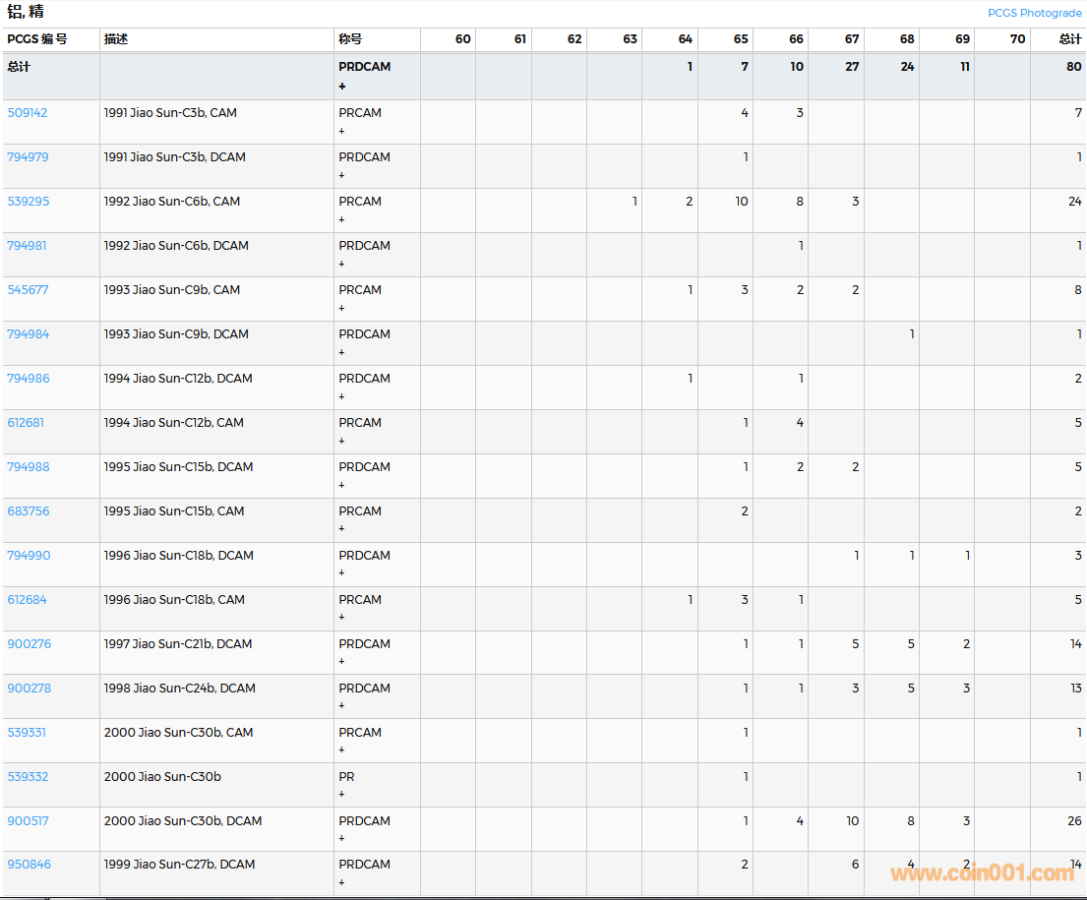Open coin entry 612681
This screenshot has width=1087, height=900.
click(26, 423)
